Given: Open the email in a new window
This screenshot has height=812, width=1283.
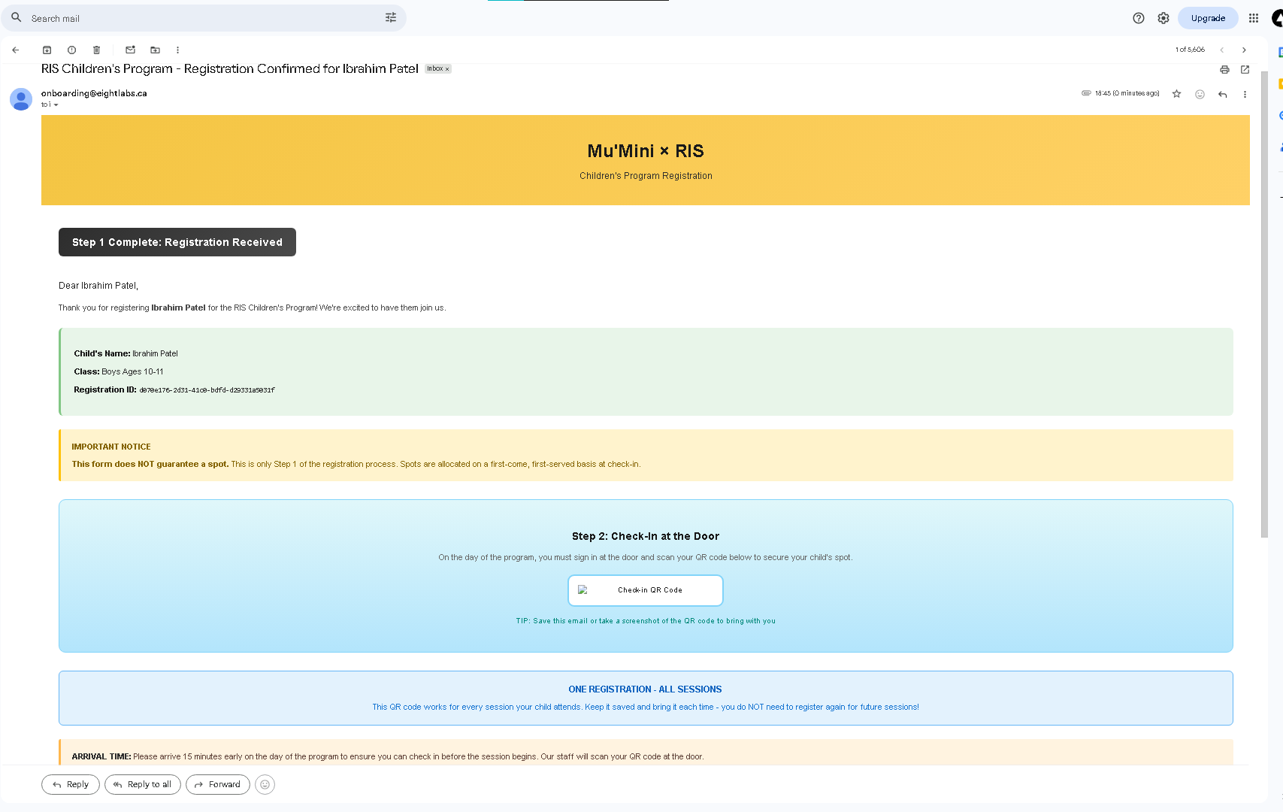Looking at the screenshot, I should pos(1245,69).
